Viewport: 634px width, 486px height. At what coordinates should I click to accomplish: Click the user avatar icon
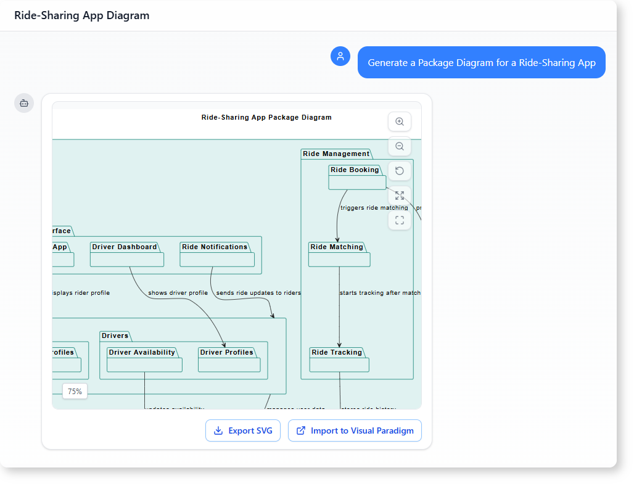[340, 56]
